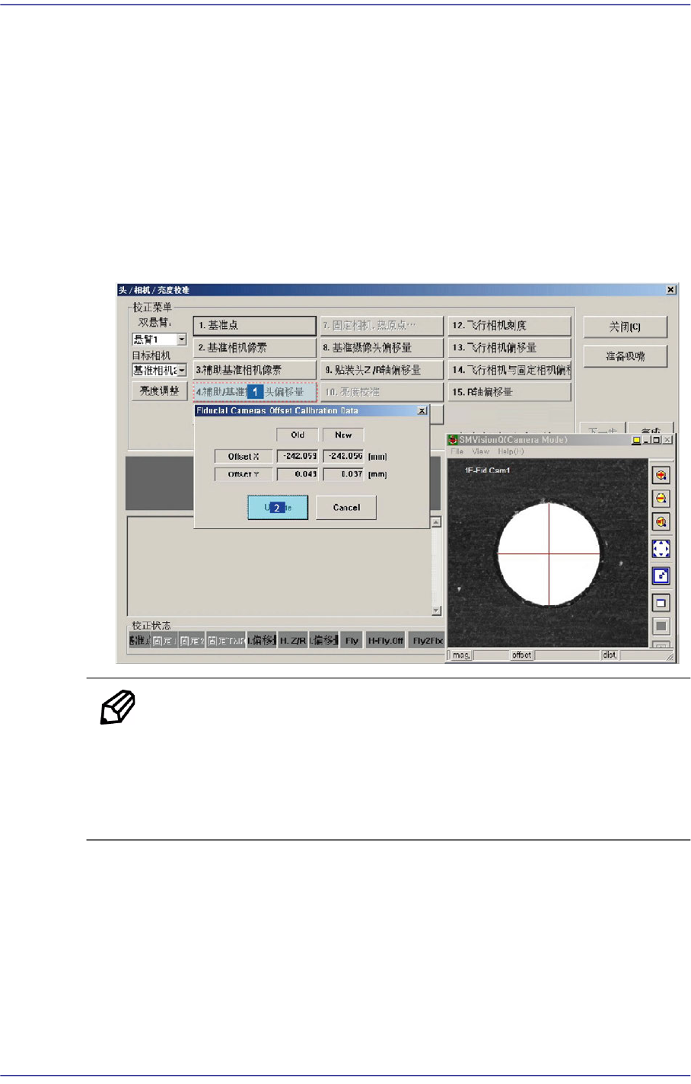Screen dimensions: 691x1084
Task: Click the Fly status indicator
Action: pyautogui.click(x=352, y=640)
